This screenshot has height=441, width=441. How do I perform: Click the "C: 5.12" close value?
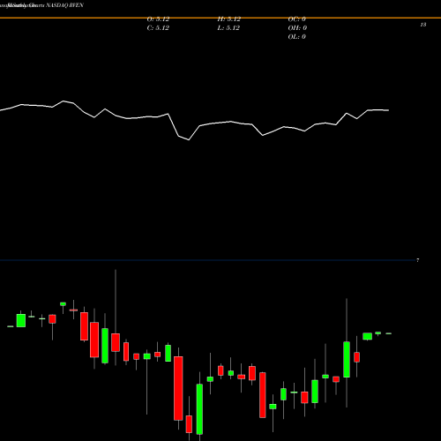pyautogui.click(x=158, y=28)
